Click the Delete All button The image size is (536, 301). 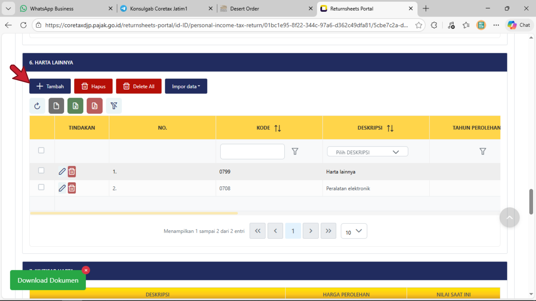click(139, 86)
